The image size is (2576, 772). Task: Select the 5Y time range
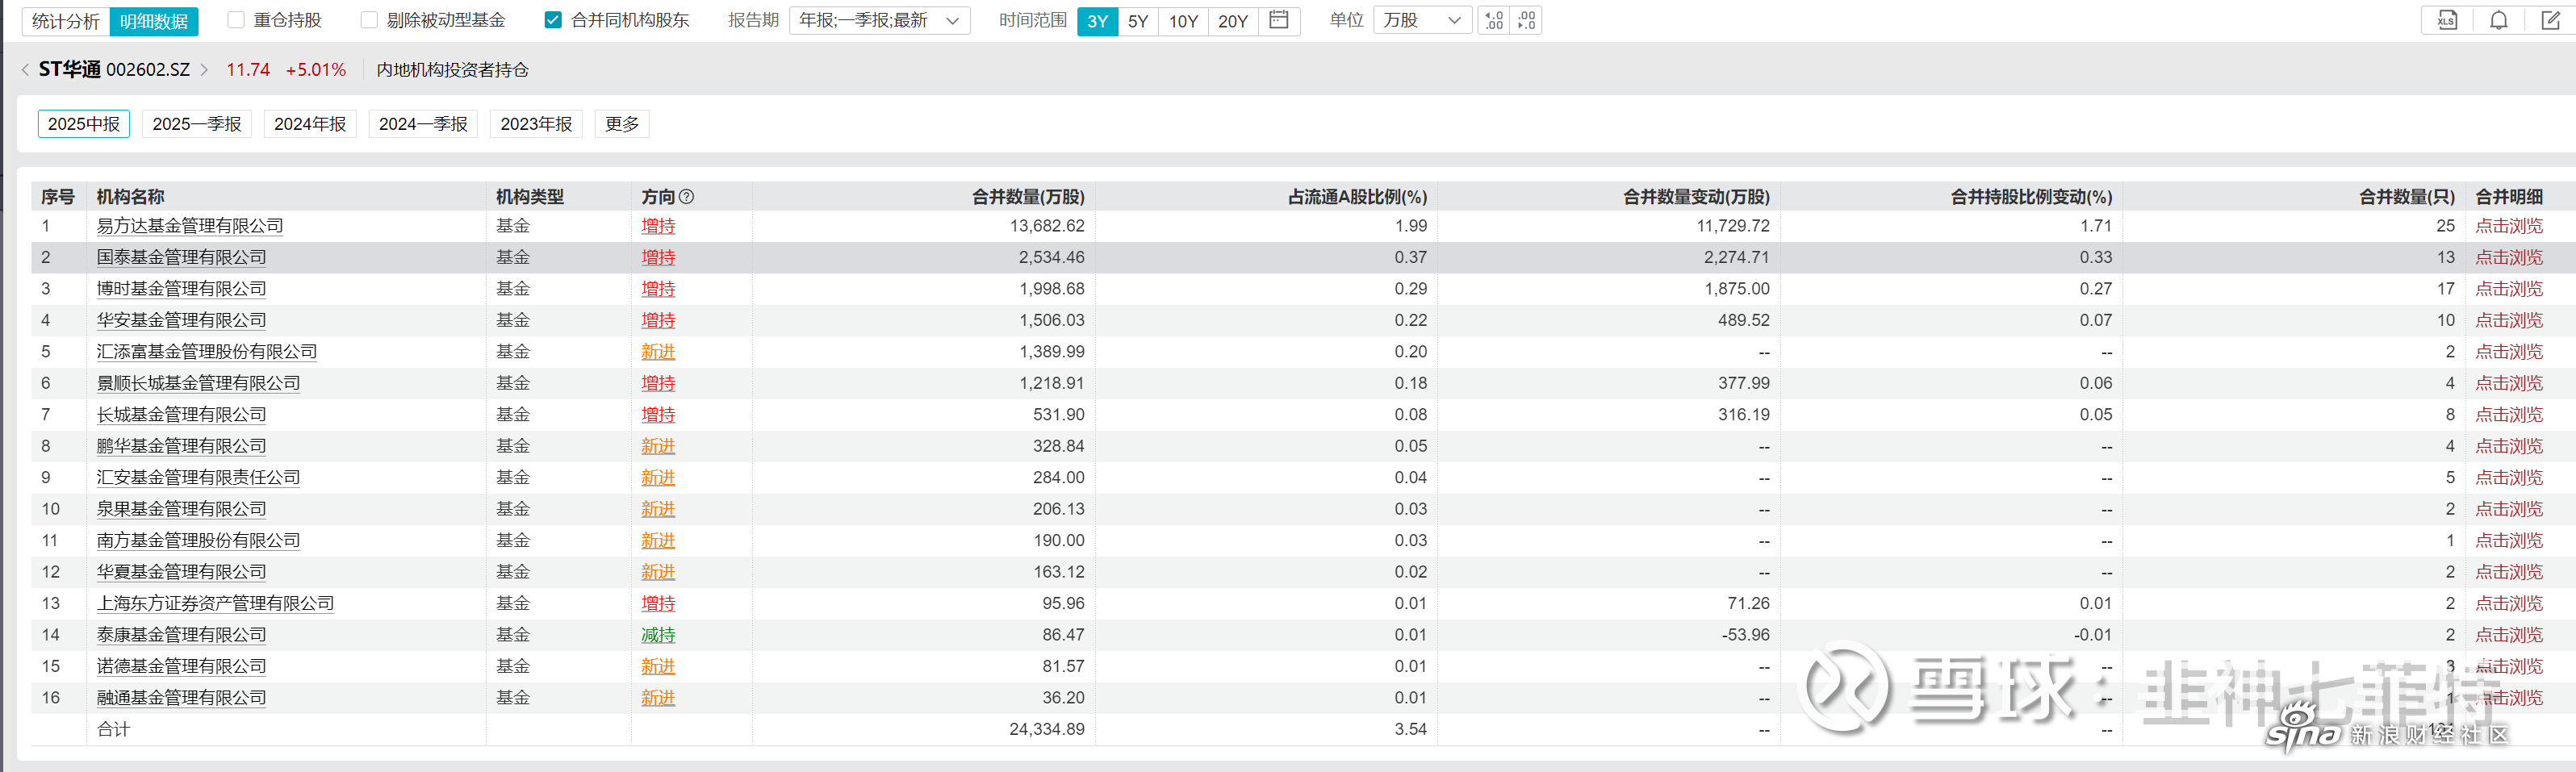point(1138,21)
